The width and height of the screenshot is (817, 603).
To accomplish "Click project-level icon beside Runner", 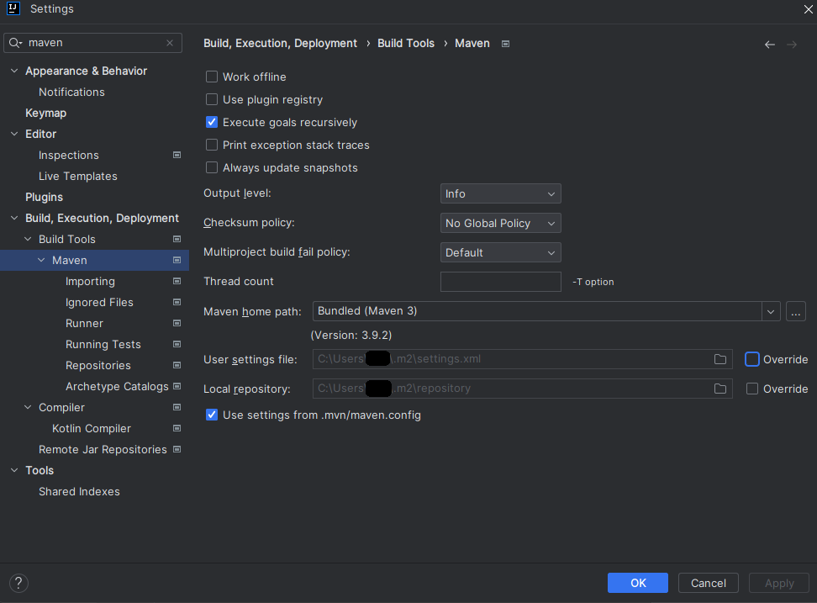I will (177, 323).
